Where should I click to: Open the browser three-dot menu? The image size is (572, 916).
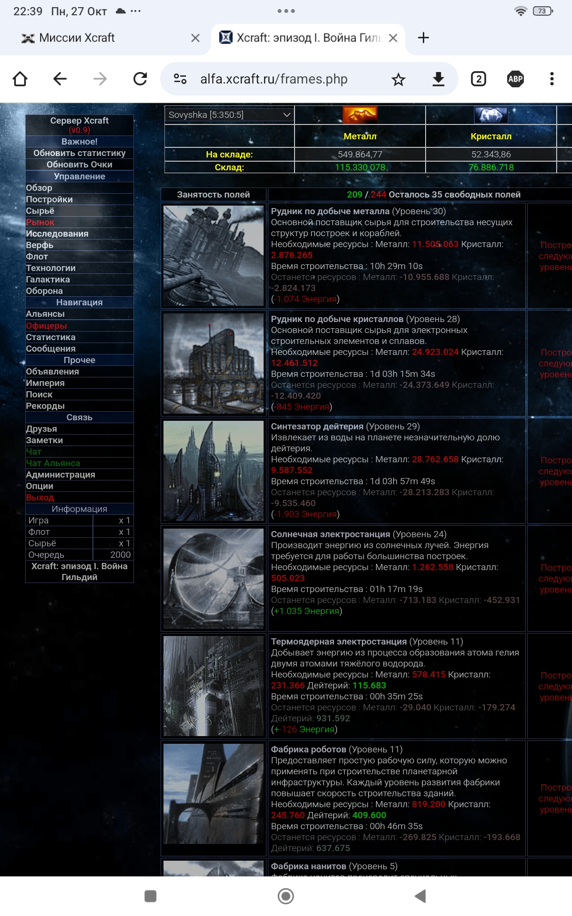pos(552,79)
